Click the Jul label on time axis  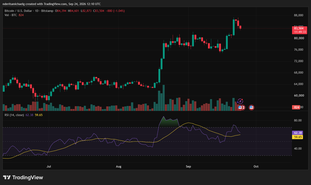point(48,167)
